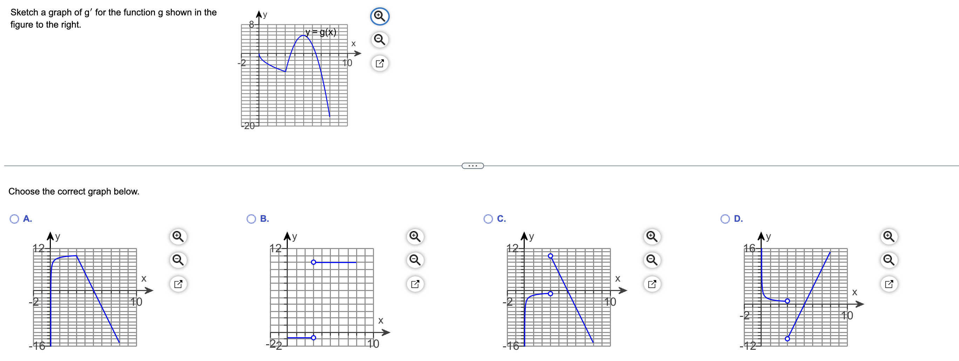Image resolution: width=959 pixels, height=361 pixels.
Task: Select the zoom-in magnifier next to graph C
Action: tap(652, 236)
